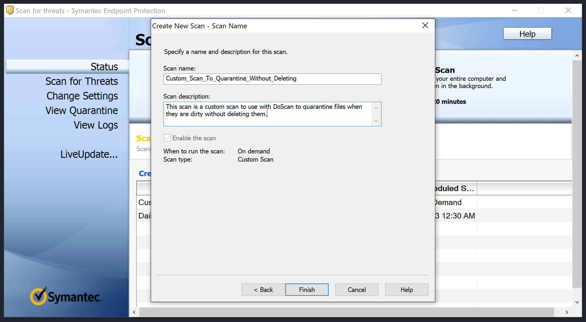Click Help inside the Create New Scan dialog
This screenshot has width=586, height=322.
[x=407, y=290]
